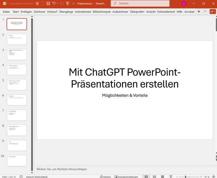Select slide 1 thumbnail
The height and width of the screenshot is (178, 217).
click(x=17, y=24)
